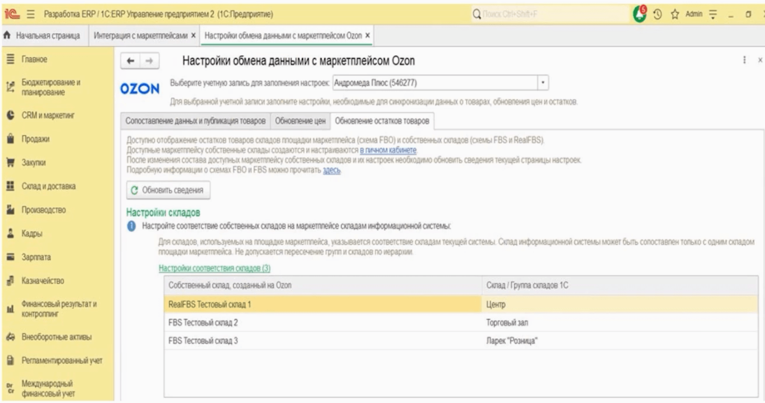Navigate forward with the right arrow
765x403 pixels.
click(149, 61)
